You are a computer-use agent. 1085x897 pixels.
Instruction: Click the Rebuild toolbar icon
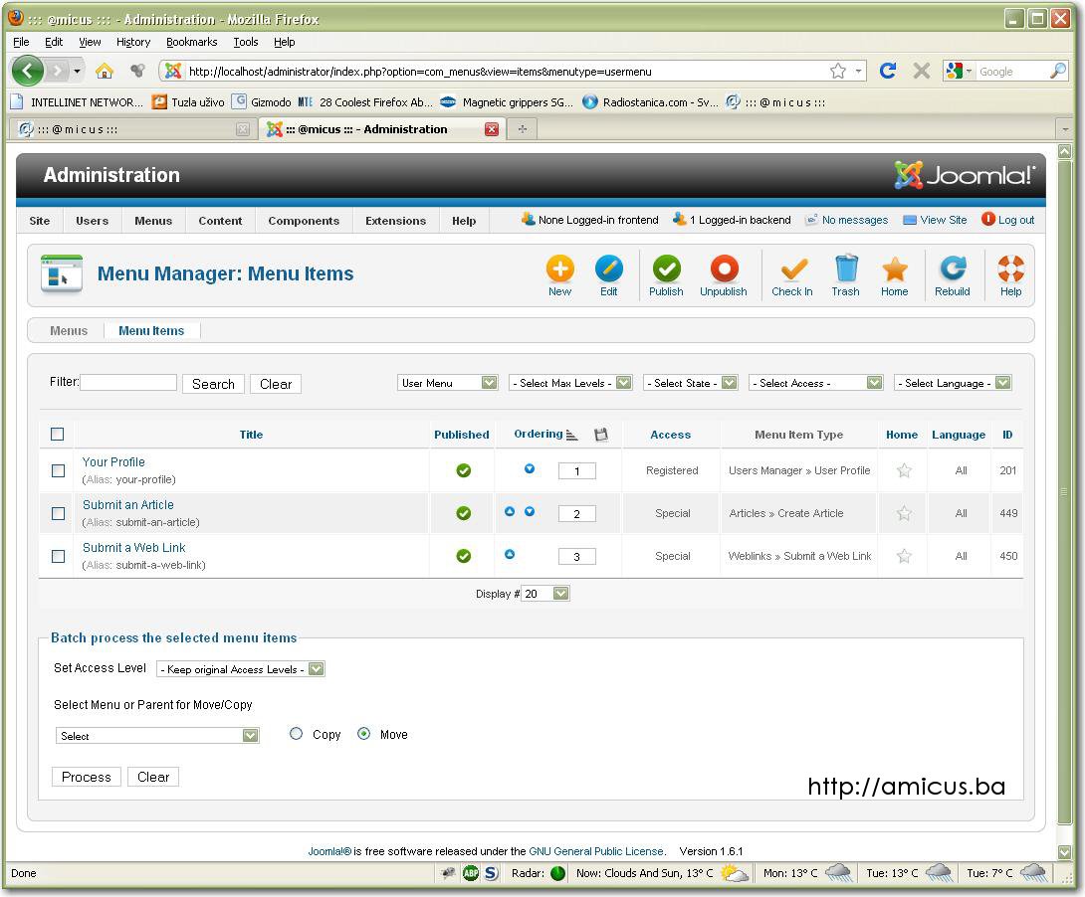[953, 269]
